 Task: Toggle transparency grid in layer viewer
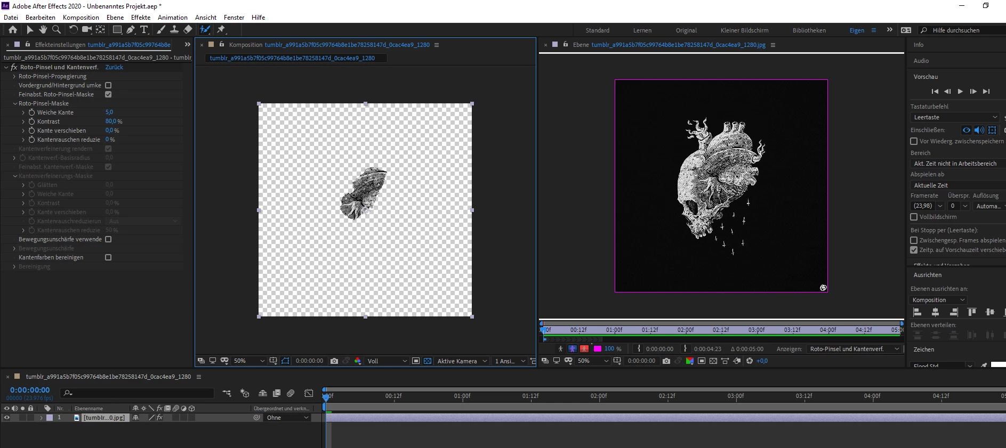tap(713, 361)
